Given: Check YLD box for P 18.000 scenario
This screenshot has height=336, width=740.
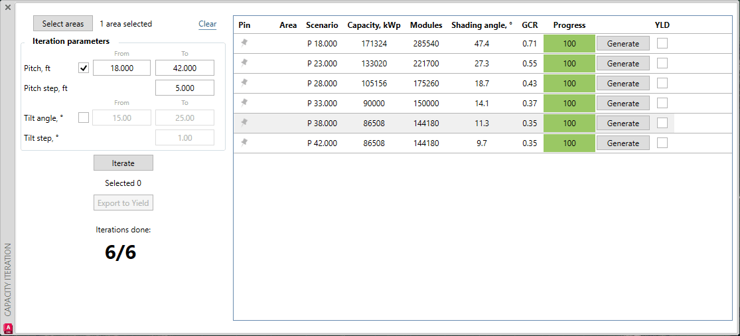Looking at the screenshot, I should 662,43.
